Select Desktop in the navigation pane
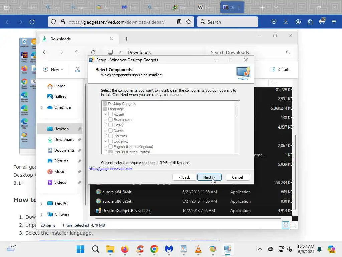342x257 pixels. 60,129
